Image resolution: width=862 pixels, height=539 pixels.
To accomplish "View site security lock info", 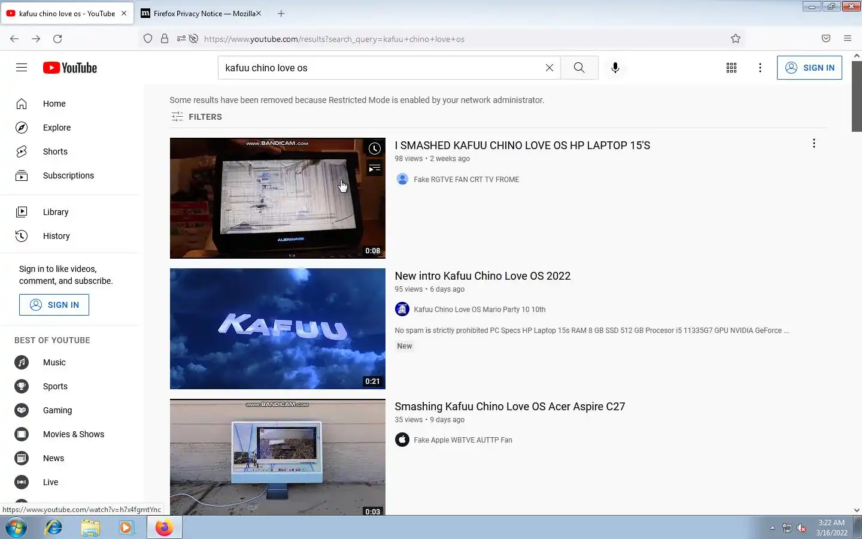I will click(x=164, y=39).
